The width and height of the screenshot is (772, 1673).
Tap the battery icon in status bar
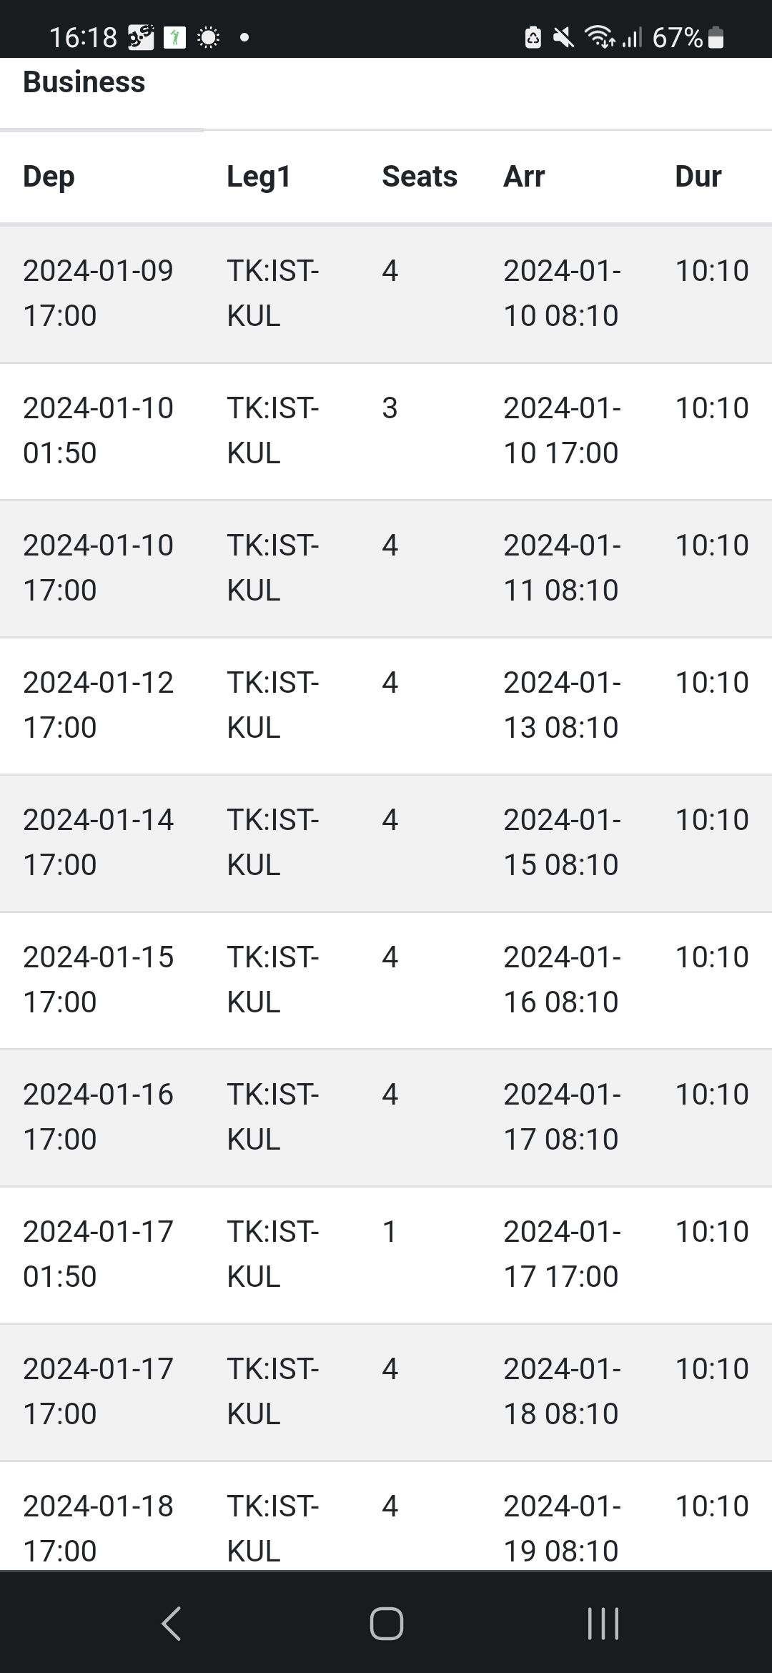[716, 37]
